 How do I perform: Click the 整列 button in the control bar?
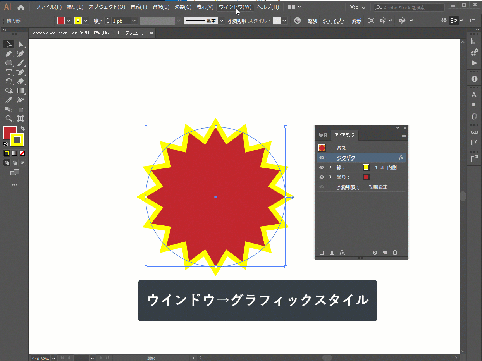tap(312, 21)
